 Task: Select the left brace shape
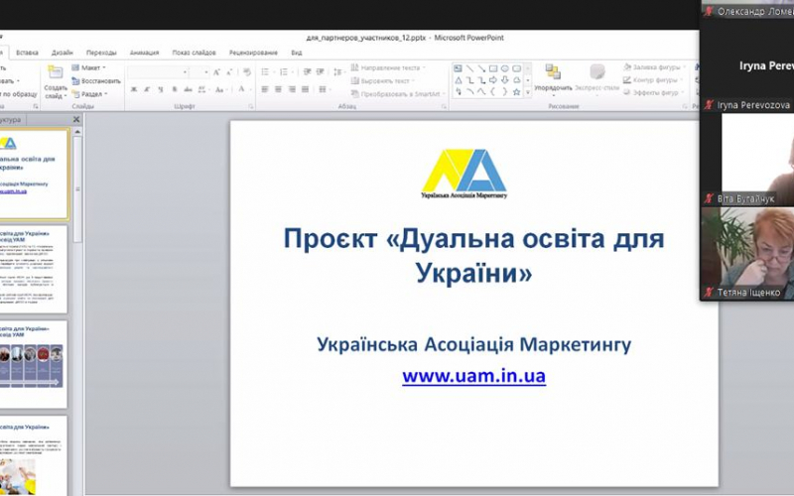click(x=492, y=92)
